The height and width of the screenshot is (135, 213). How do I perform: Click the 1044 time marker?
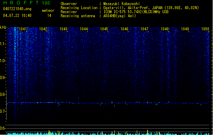click(x=84, y=29)
